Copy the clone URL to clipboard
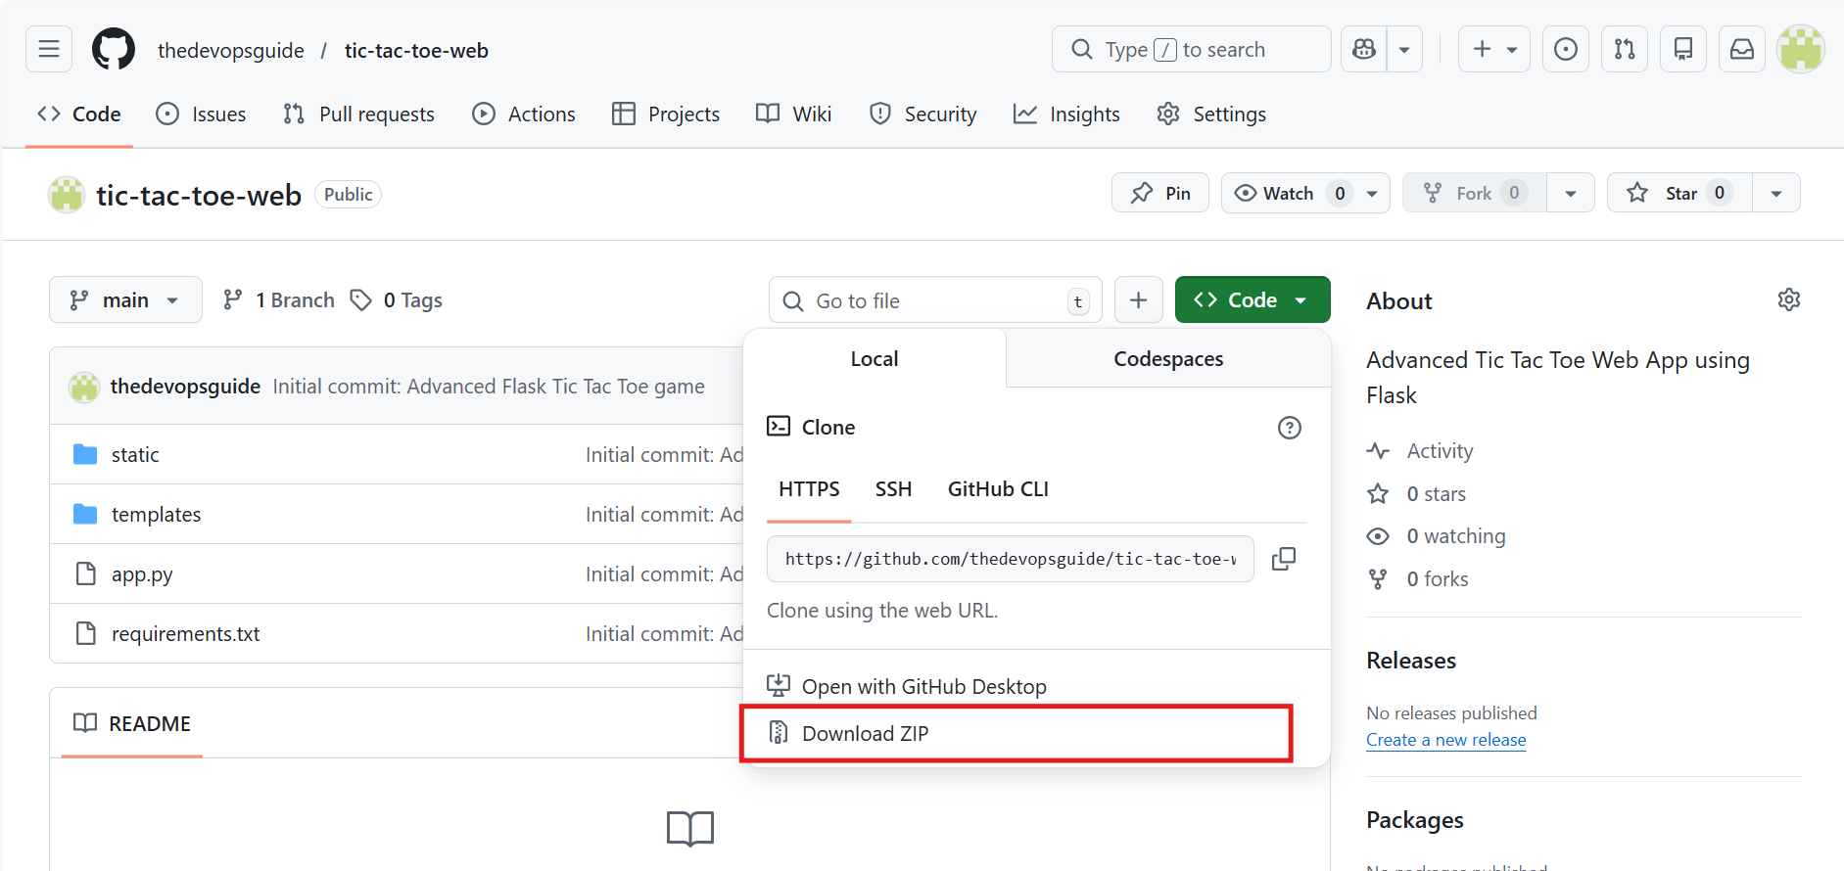 1283,559
